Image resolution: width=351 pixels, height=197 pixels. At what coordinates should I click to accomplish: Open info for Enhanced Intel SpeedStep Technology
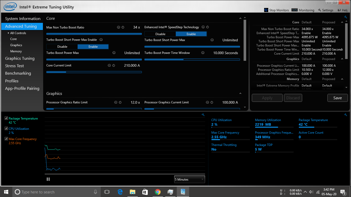(x=203, y=27)
